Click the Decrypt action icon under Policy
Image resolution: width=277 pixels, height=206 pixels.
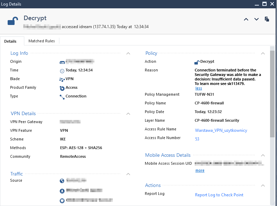[197, 62]
